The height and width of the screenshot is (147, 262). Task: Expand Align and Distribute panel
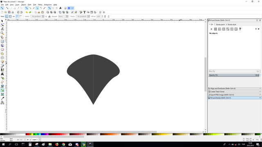(x=235, y=89)
